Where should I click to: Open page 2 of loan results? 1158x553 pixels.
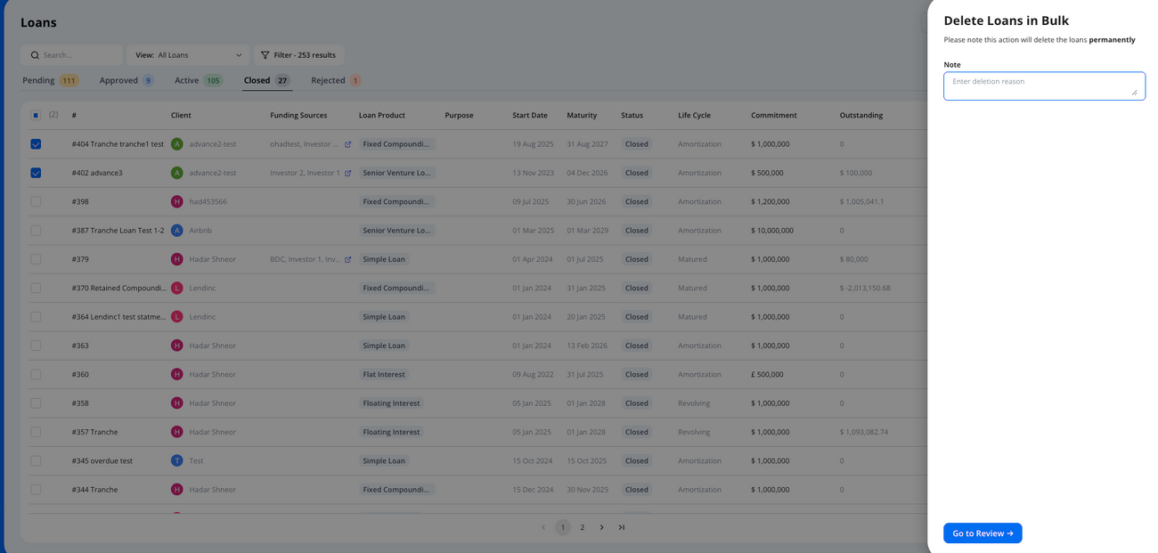pyautogui.click(x=582, y=526)
